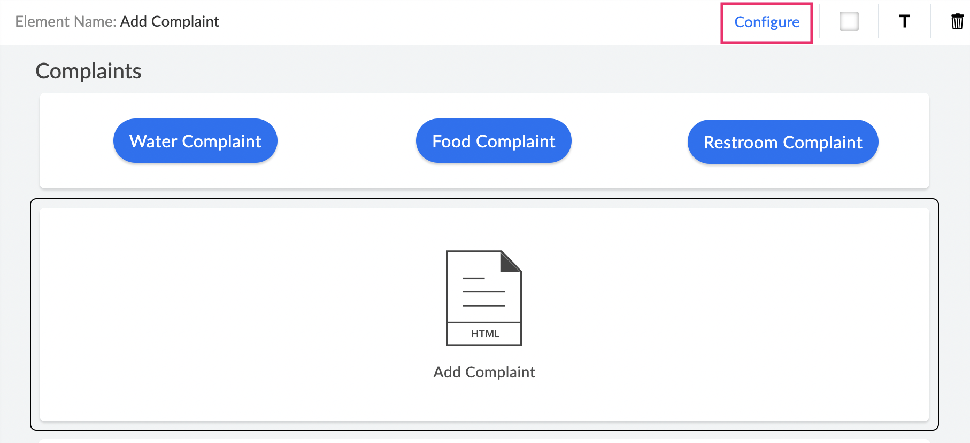Click the text lines in HTML file icon
Image resolution: width=970 pixels, height=443 pixels.
483,292
